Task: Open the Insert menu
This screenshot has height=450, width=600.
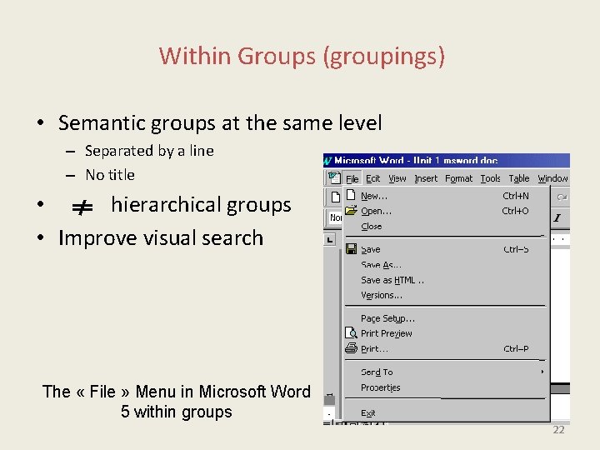Action: click(x=426, y=178)
